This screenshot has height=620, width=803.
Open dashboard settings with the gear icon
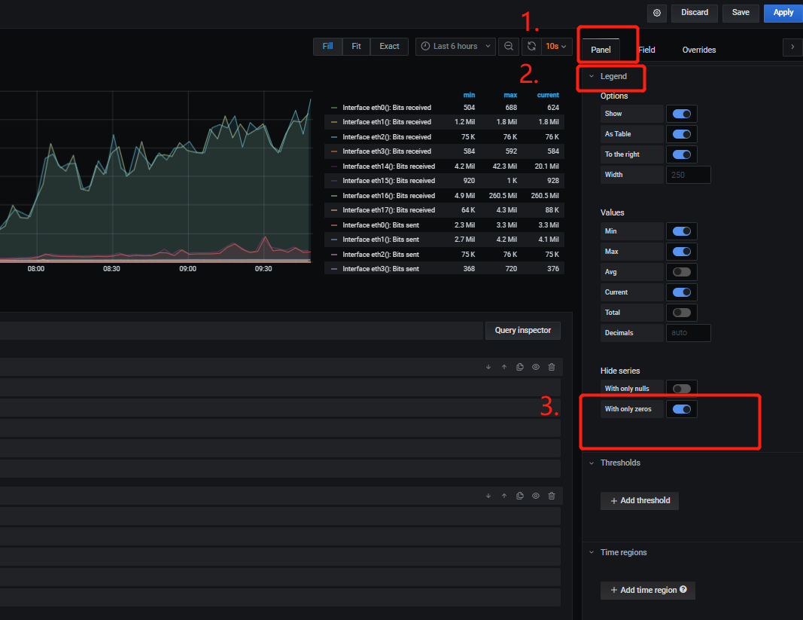tap(656, 13)
